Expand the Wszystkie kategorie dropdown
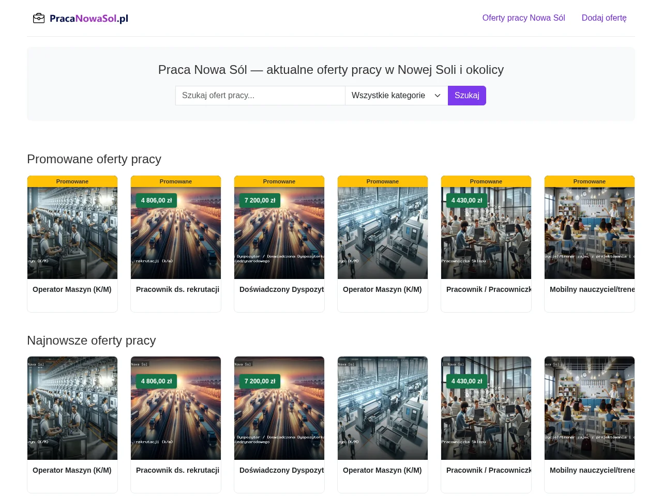 (x=396, y=96)
